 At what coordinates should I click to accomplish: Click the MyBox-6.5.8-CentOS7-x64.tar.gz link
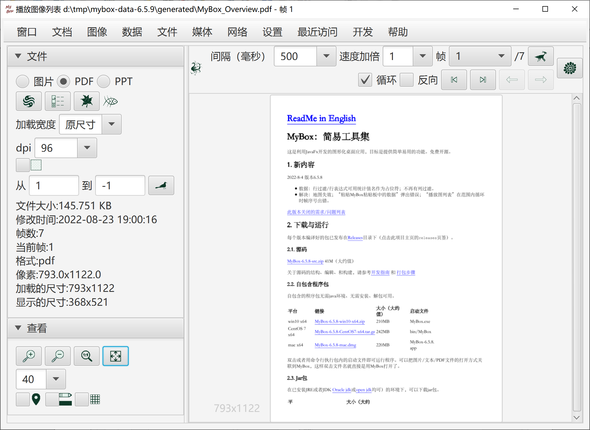345,332
